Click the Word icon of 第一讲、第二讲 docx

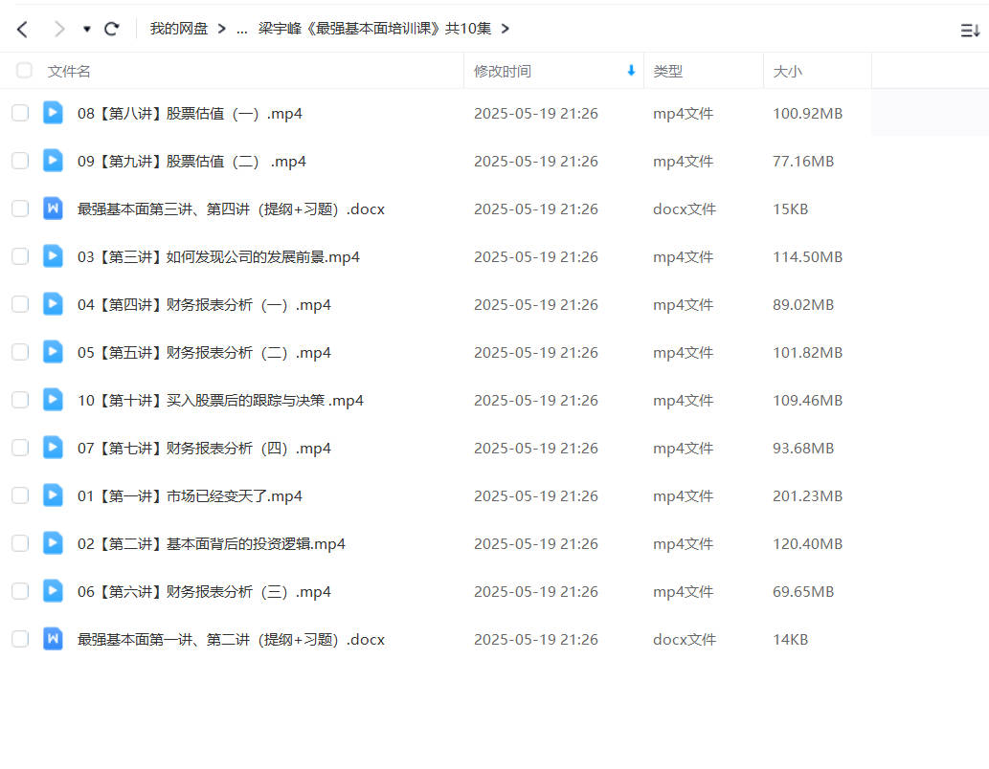tap(53, 639)
